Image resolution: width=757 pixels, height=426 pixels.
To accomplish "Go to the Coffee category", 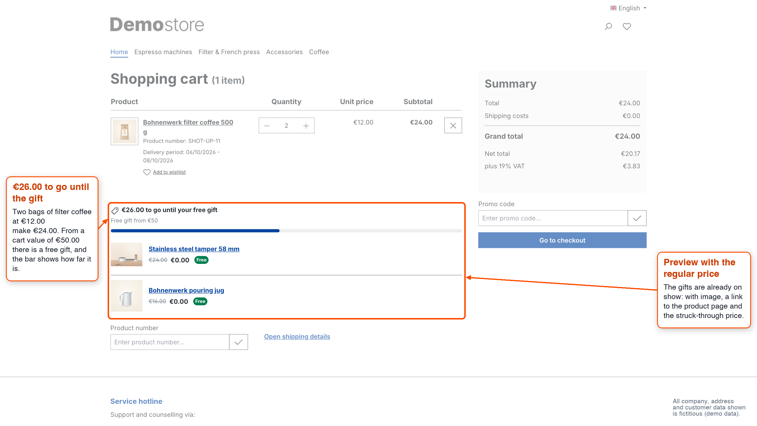I will point(319,52).
